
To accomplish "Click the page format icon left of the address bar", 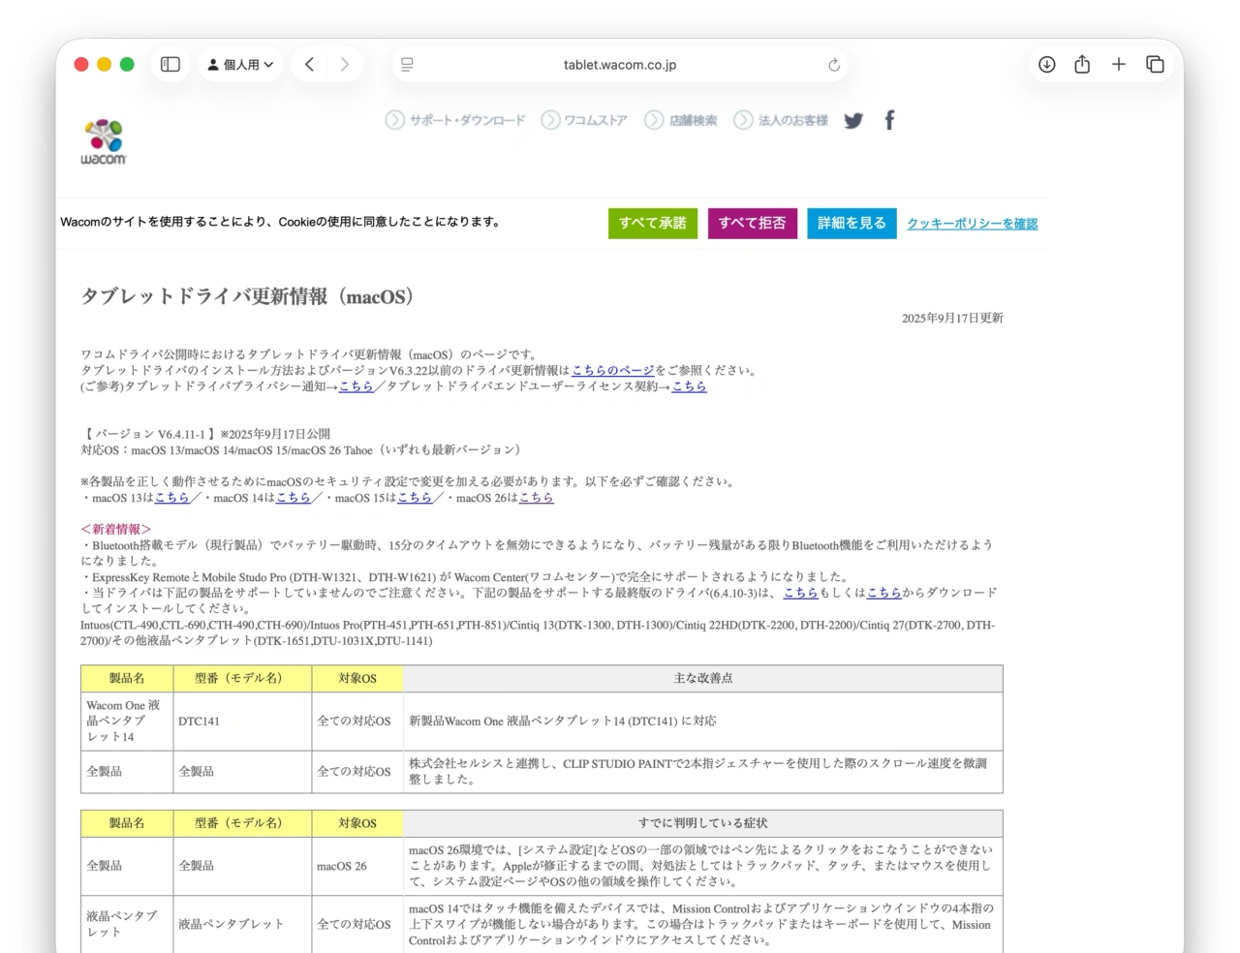I will [407, 65].
